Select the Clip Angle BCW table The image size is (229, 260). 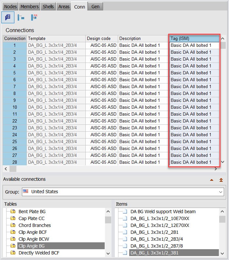click(34, 239)
